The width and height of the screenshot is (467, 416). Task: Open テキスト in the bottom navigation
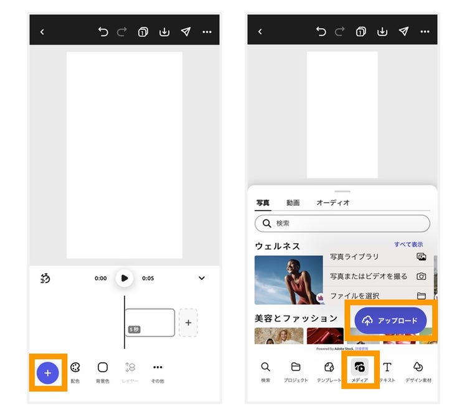(387, 372)
